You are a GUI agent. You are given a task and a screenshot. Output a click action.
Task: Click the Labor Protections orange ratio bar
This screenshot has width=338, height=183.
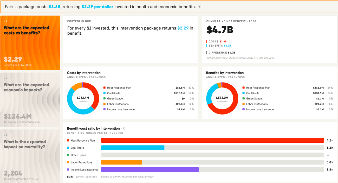[x=121, y=162]
